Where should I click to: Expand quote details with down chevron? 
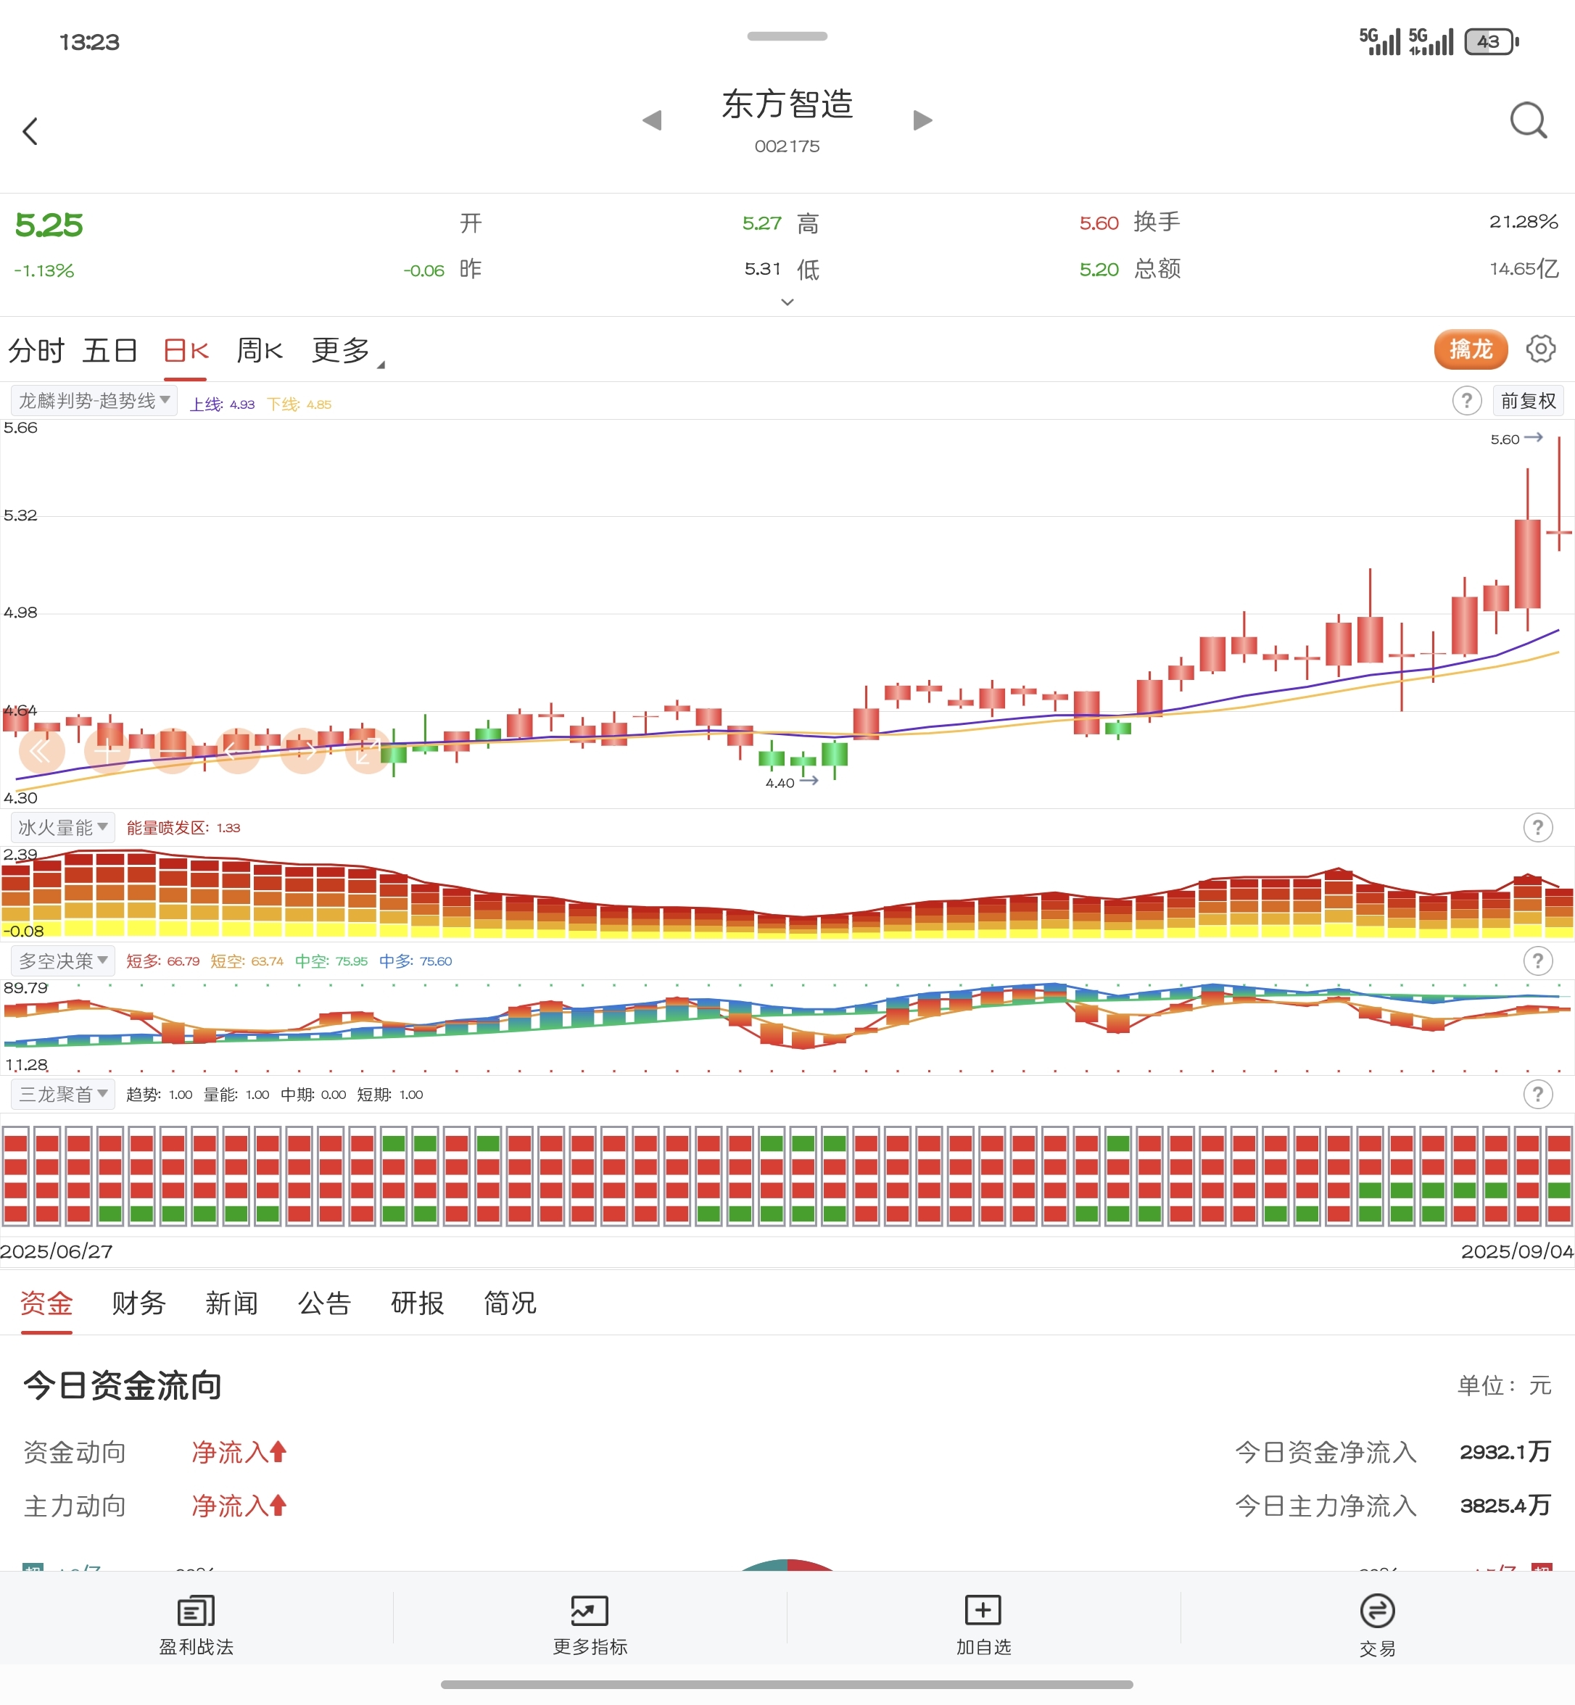787,302
